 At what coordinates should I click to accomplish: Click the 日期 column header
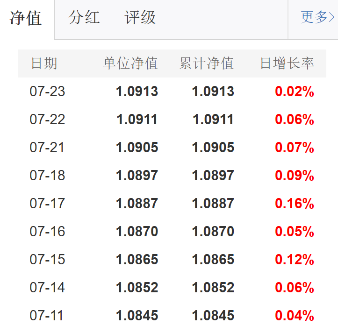point(44,64)
